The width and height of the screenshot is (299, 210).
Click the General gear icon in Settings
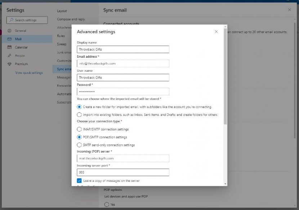9,31
